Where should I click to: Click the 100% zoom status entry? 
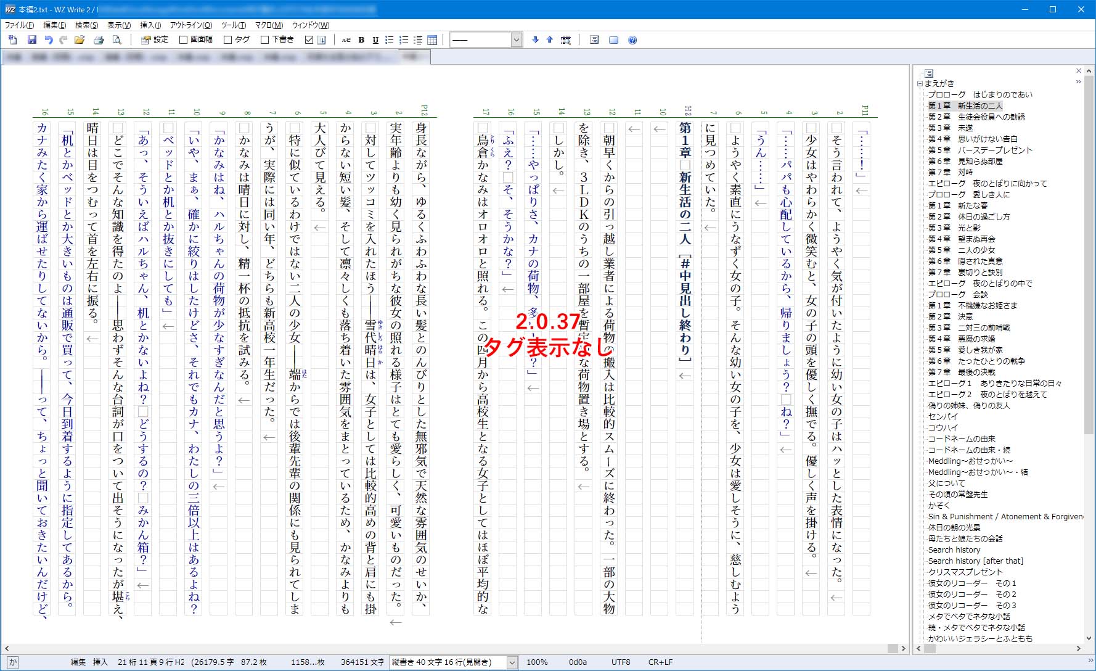pos(537,662)
